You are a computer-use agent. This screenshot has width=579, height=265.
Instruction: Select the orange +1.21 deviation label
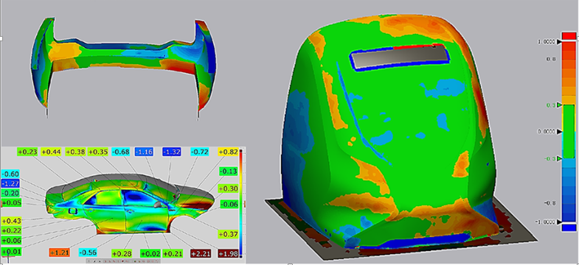59,252
